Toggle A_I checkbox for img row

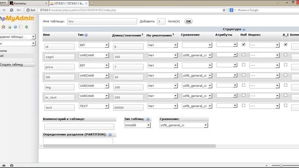click(x=285, y=85)
